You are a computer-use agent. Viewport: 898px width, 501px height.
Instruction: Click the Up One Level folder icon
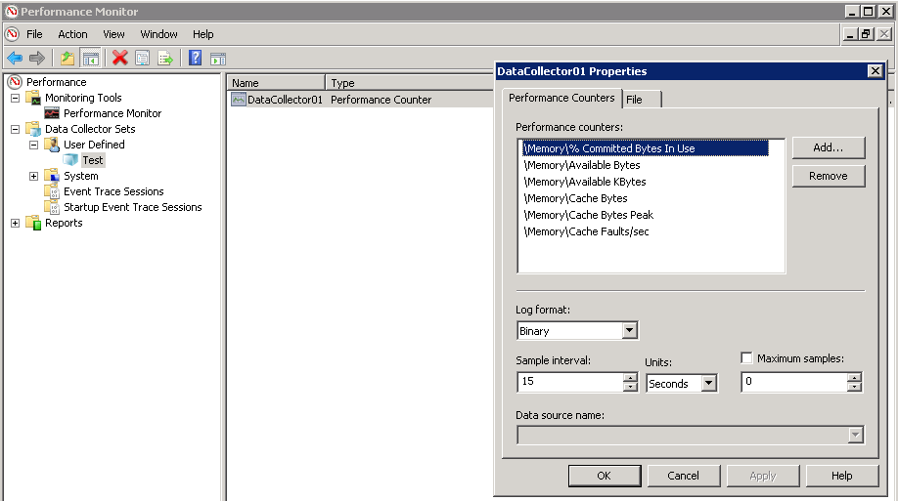click(67, 59)
